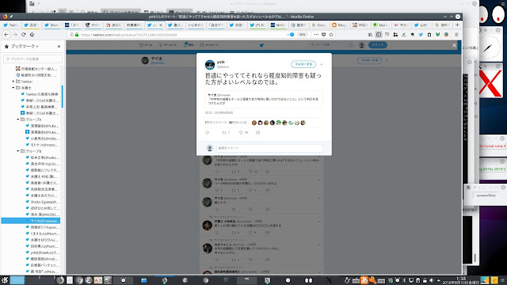The height and width of the screenshot is (285, 507).
Task: Open the Firefox hamburger menu
Action: 456,35
